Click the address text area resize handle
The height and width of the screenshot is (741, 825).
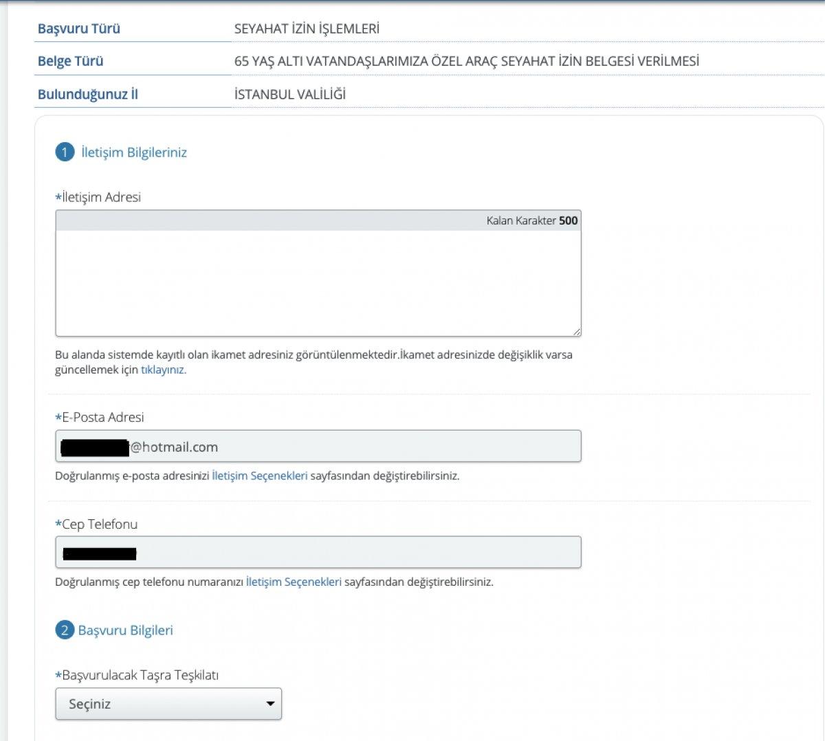tap(576, 332)
